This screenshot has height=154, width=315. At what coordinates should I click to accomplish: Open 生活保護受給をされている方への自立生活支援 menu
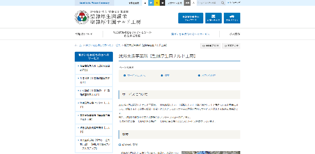click(132, 34)
